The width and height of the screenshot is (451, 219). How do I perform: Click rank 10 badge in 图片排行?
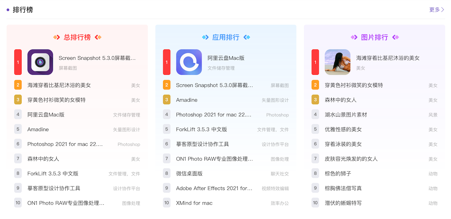[x=315, y=203]
